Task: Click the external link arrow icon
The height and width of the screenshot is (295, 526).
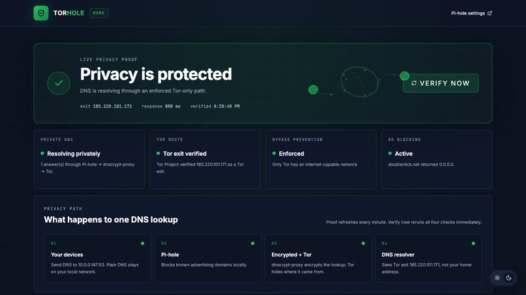Action: pos(489,13)
